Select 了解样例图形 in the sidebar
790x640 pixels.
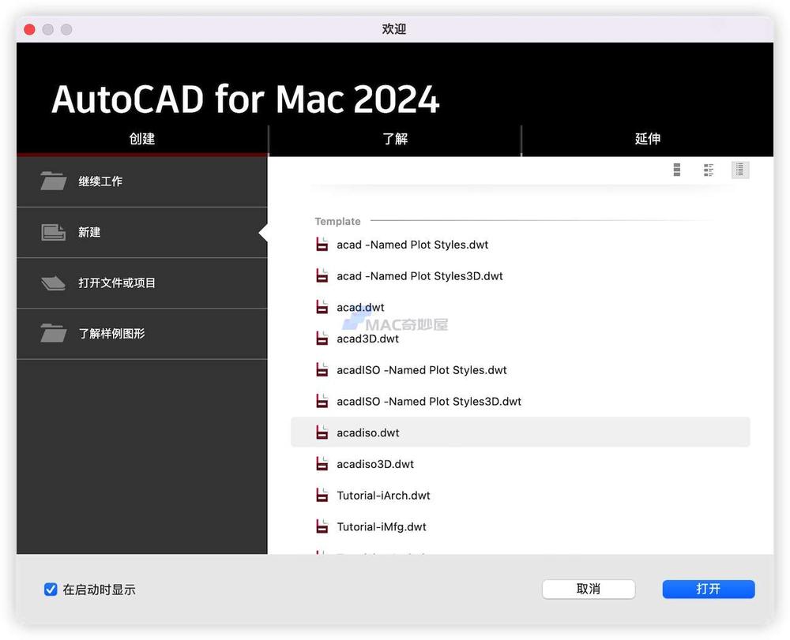pos(142,334)
